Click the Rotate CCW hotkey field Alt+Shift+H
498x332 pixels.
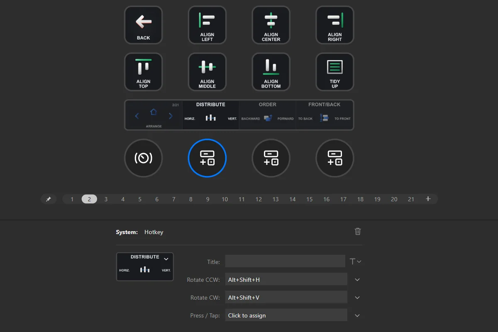(x=286, y=279)
